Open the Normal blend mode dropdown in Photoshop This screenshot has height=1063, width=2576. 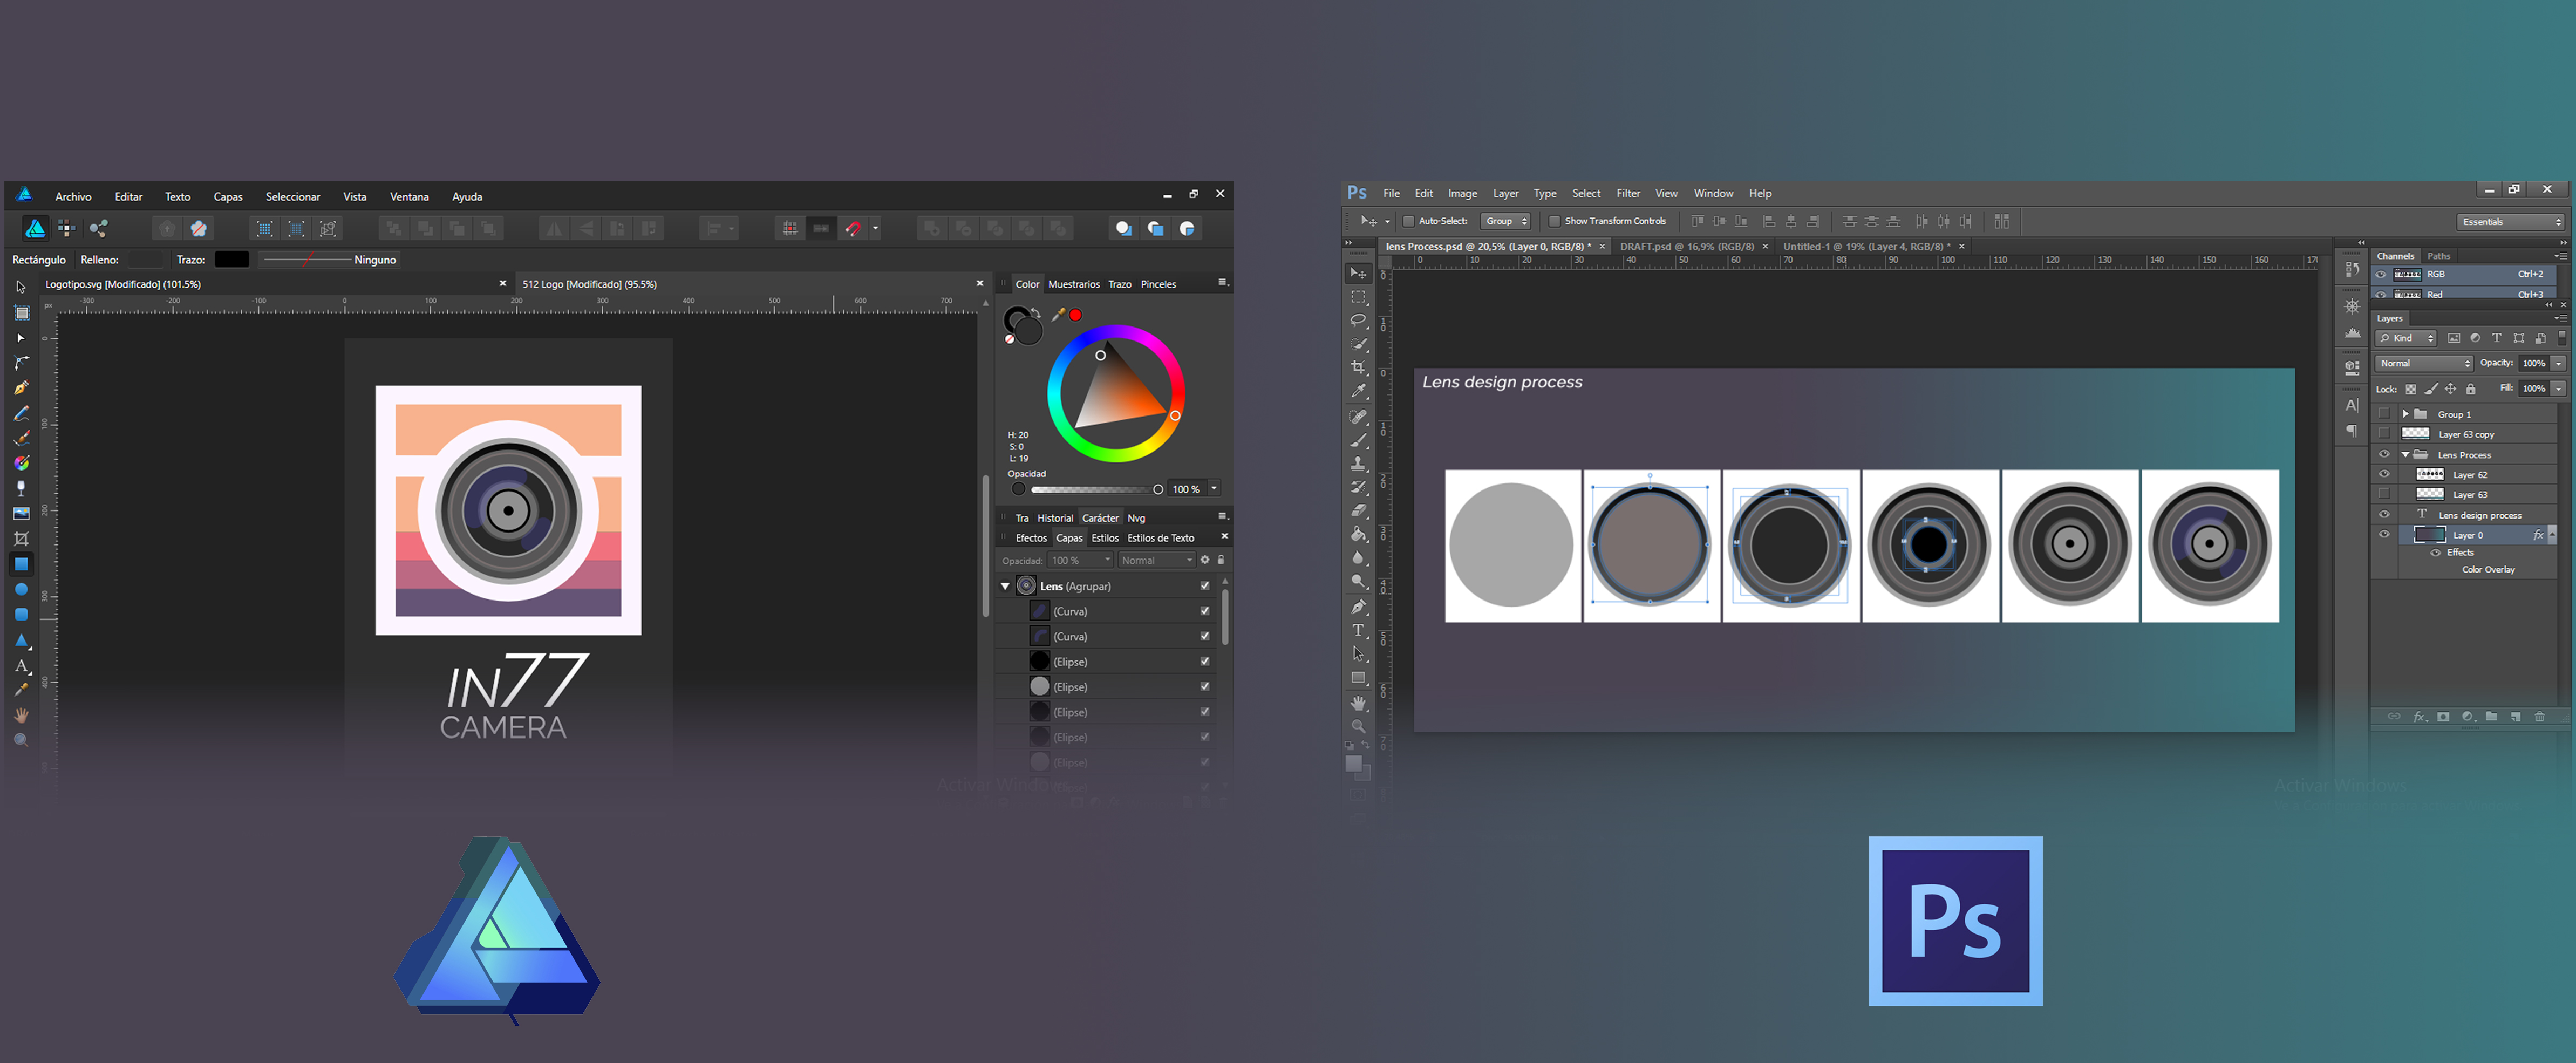coord(2424,363)
